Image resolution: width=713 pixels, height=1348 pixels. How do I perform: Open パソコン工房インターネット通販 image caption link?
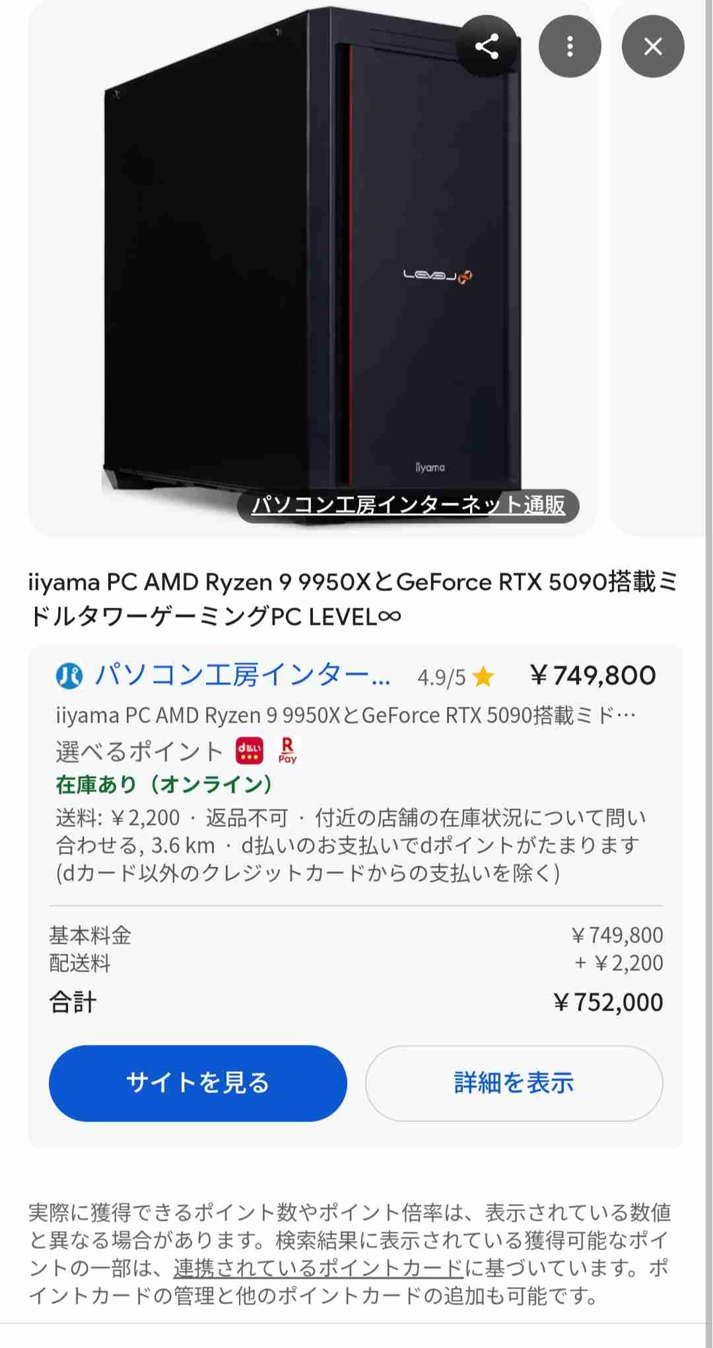pos(409,505)
